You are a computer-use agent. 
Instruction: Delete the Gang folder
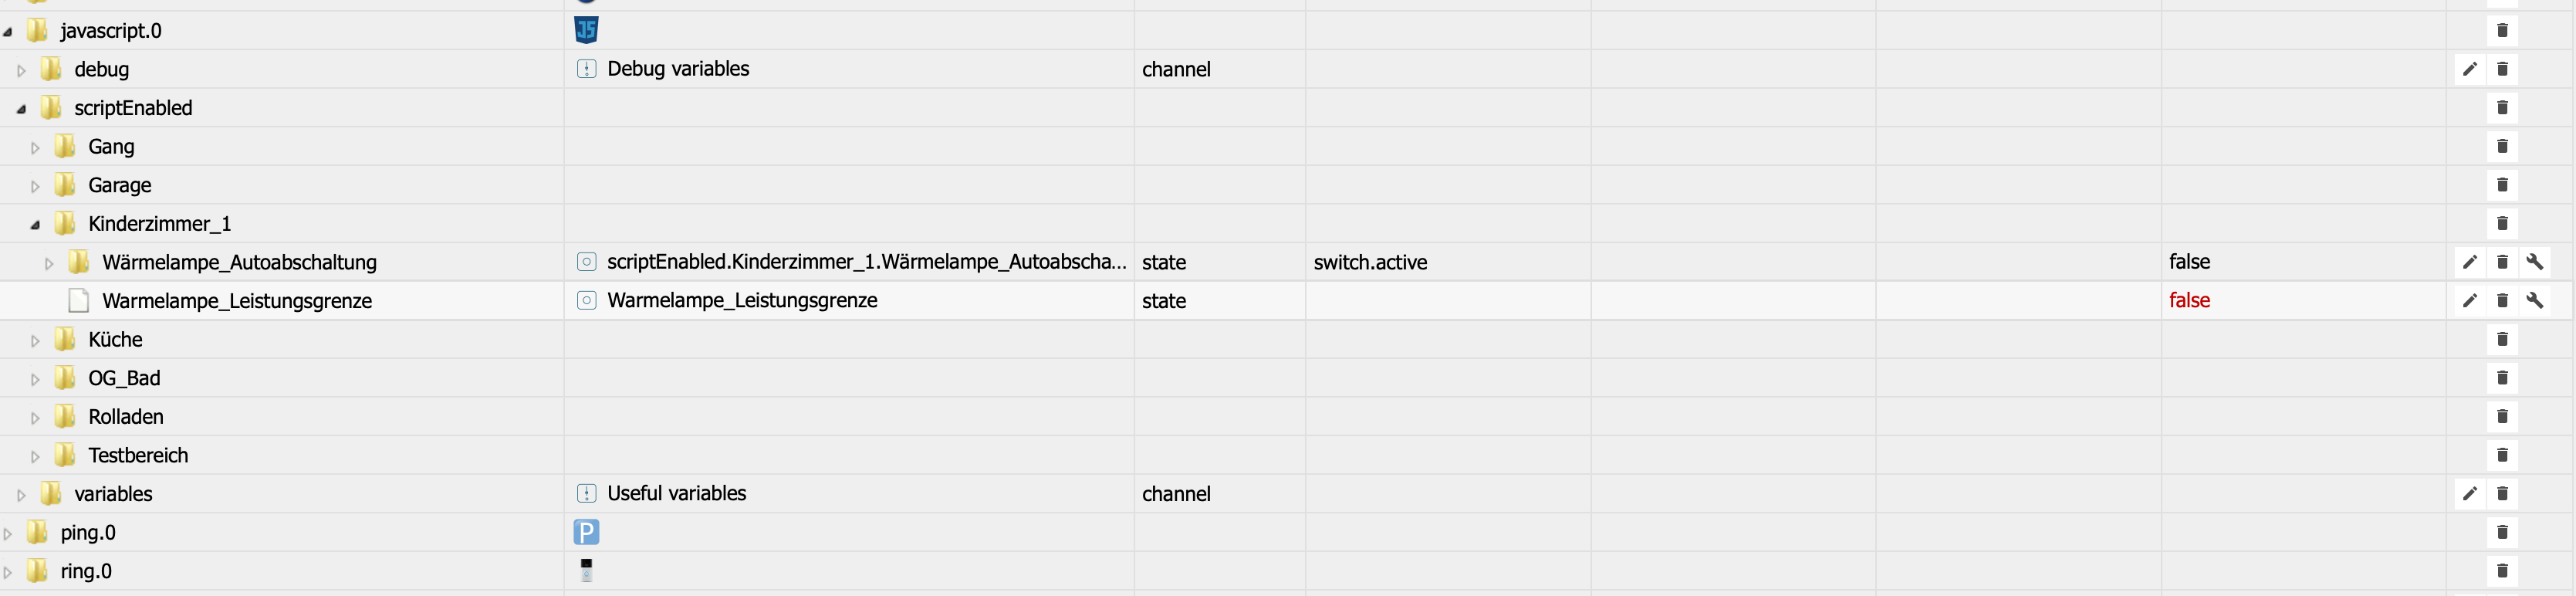coord(2502,147)
